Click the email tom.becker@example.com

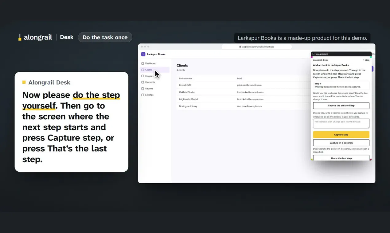pyautogui.click(x=250, y=92)
